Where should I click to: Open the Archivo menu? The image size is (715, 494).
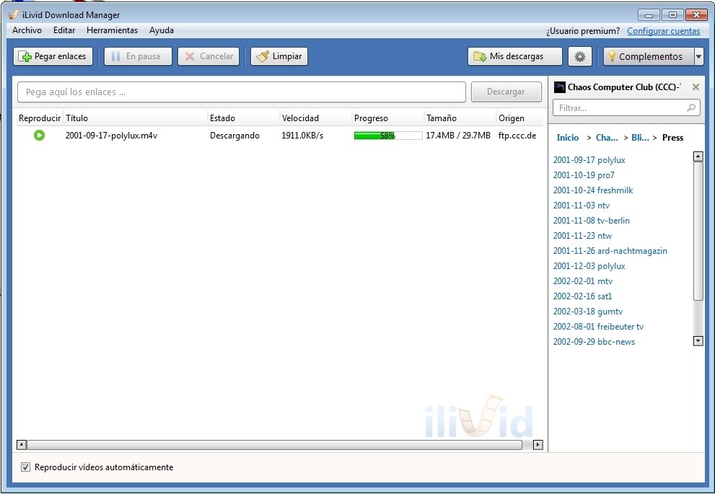[27, 30]
